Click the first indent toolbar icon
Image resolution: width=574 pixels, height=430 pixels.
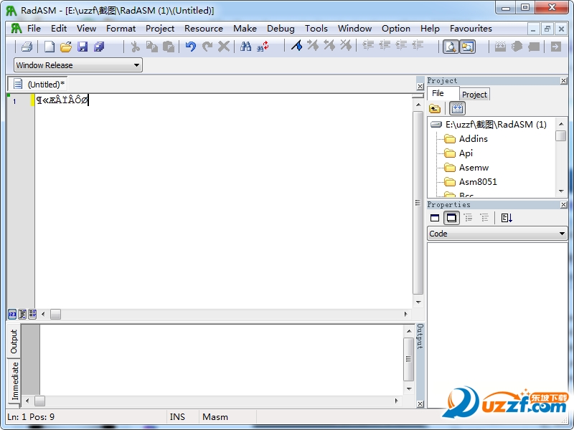tap(368, 45)
